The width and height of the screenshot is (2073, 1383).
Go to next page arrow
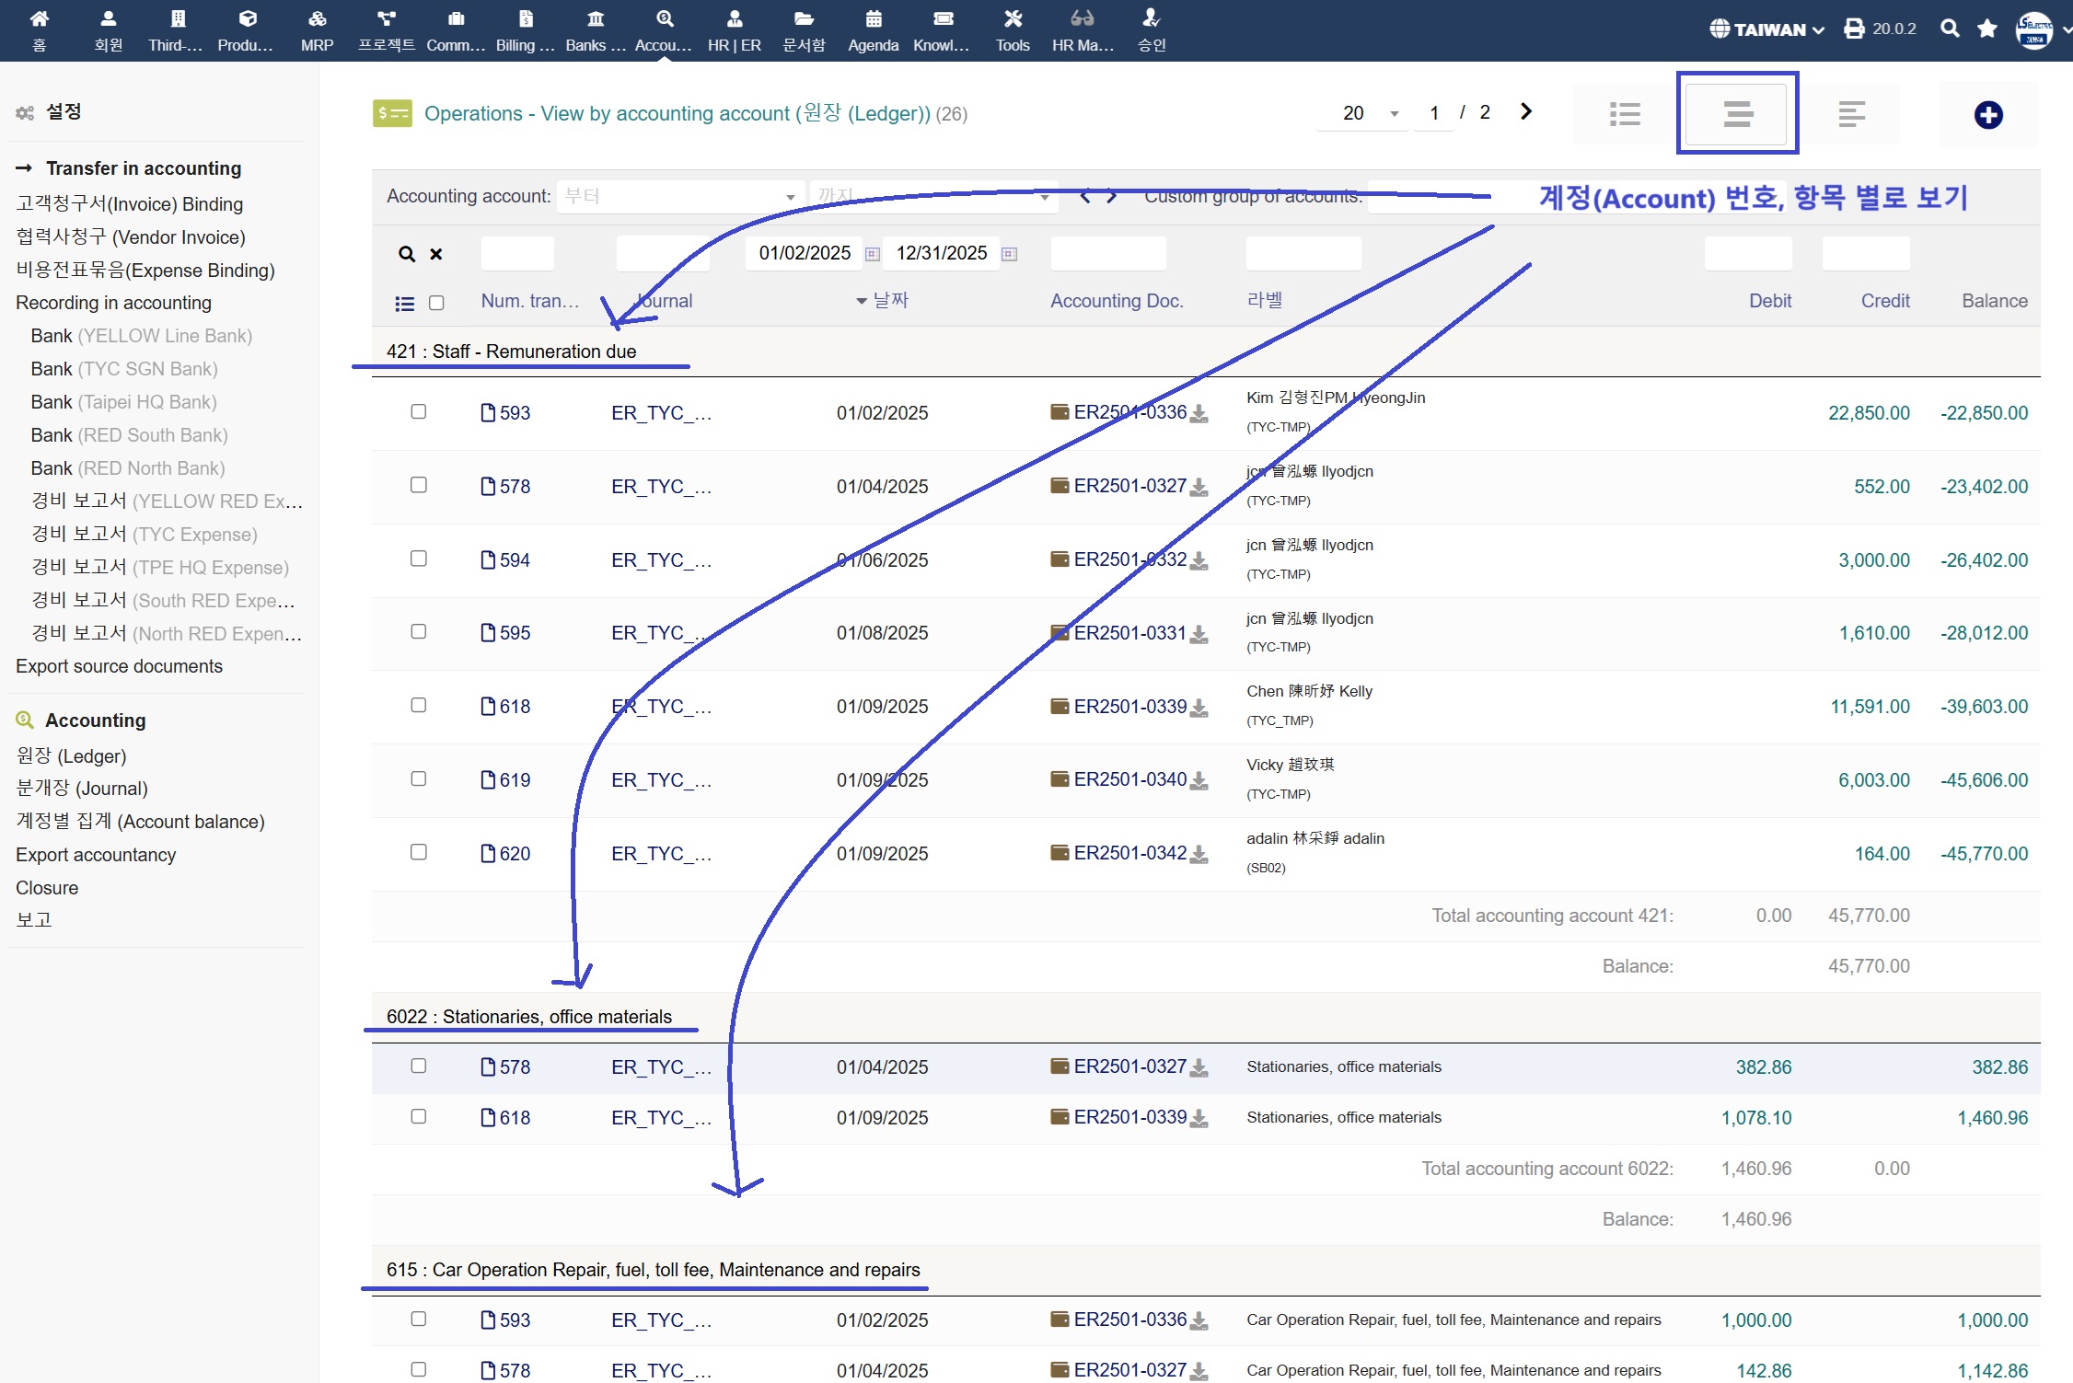[1526, 111]
